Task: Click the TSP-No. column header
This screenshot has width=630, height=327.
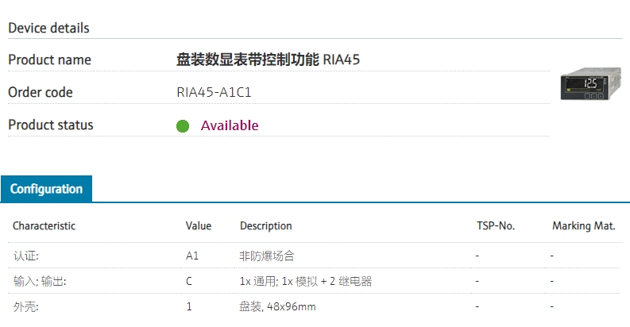Action: coord(496,226)
